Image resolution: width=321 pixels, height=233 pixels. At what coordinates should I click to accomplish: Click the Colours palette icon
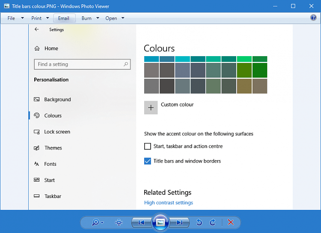click(x=37, y=115)
